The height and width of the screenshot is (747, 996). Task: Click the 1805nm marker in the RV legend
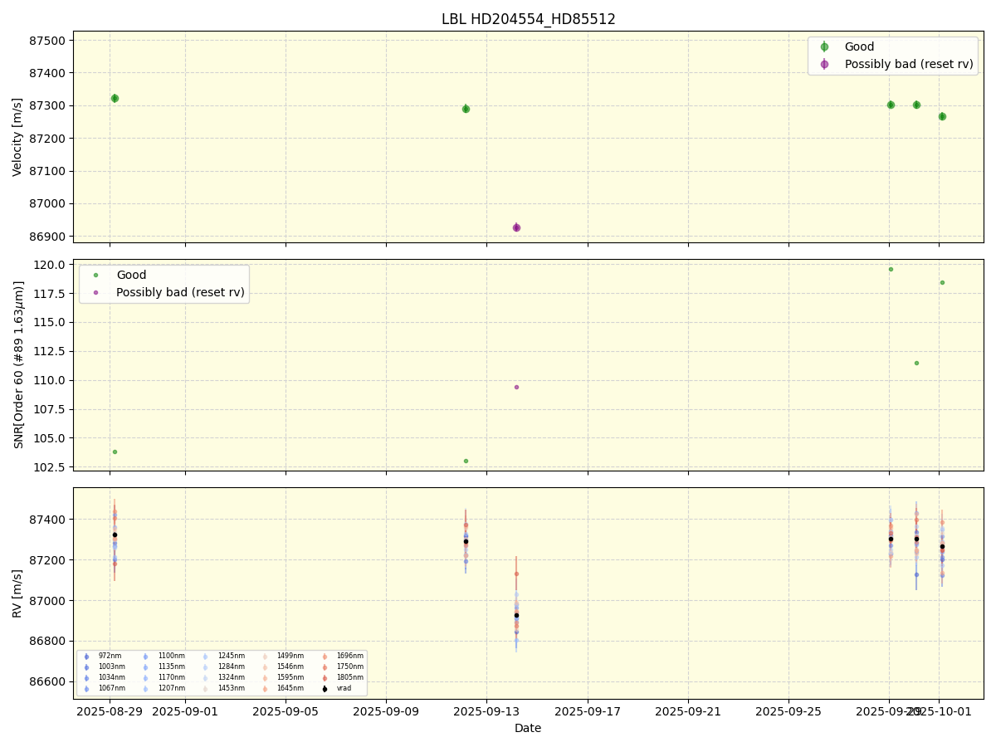[325, 677]
